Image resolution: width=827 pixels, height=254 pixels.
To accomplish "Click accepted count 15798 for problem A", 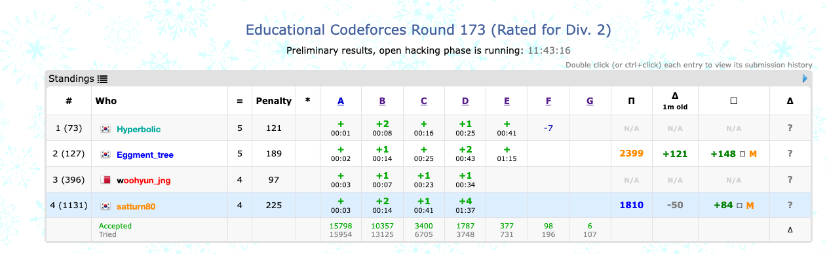I will 341,226.
